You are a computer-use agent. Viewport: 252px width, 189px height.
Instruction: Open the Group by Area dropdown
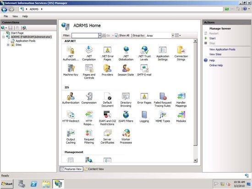[x=173, y=36]
